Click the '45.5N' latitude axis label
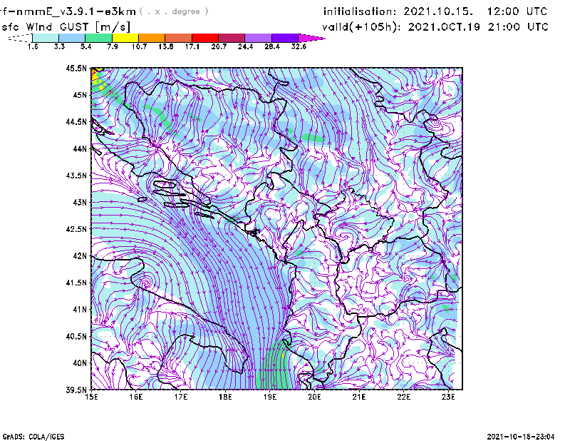 pos(76,68)
